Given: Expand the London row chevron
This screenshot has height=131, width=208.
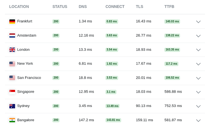Looking at the screenshot, I should pyautogui.click(x=198, y=50).
